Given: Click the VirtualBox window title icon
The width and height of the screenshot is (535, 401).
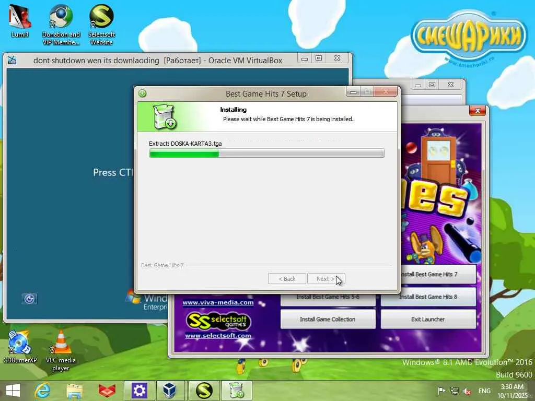Looking at the screenshot, I should [13, 60].
